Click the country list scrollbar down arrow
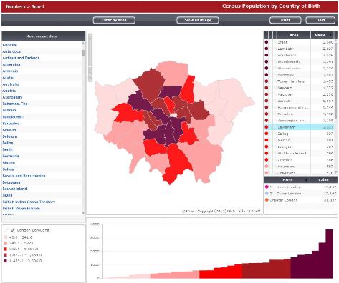This screenshot has width=339, height=283. 83,213
